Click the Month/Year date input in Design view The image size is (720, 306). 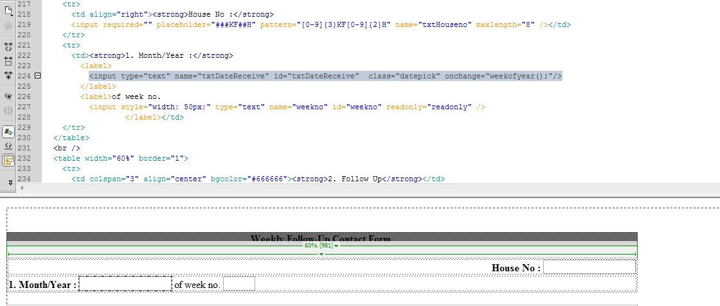point(125,283)
